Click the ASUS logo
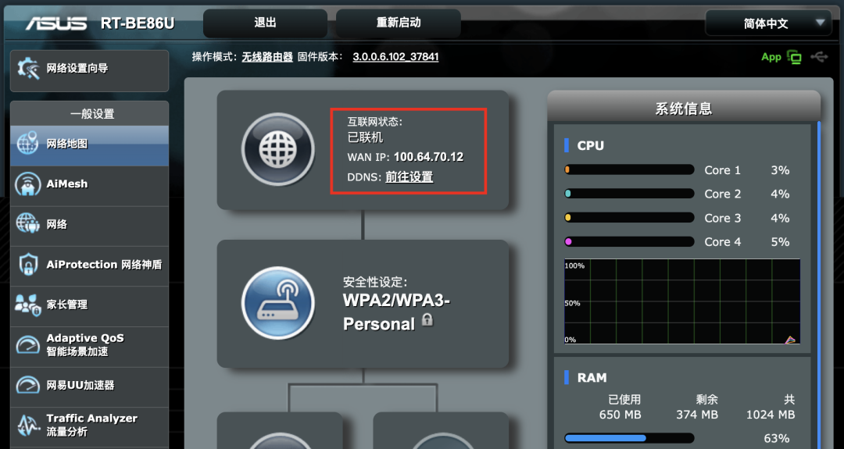 point(56,23)
